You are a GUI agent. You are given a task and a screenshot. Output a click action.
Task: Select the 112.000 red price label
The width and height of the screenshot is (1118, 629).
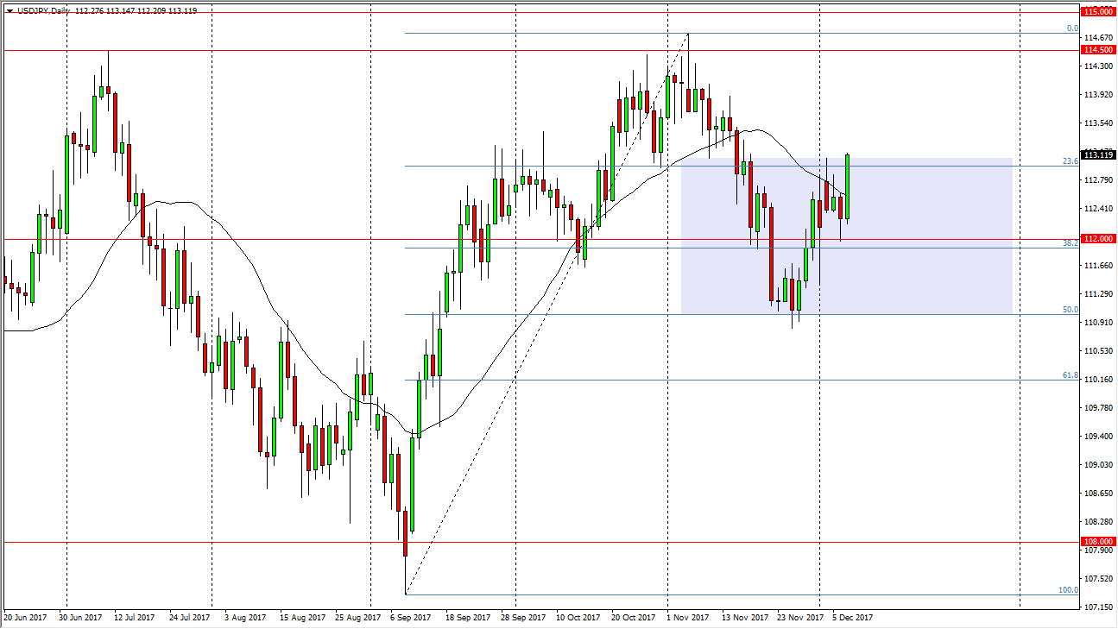coord(1097,239)
